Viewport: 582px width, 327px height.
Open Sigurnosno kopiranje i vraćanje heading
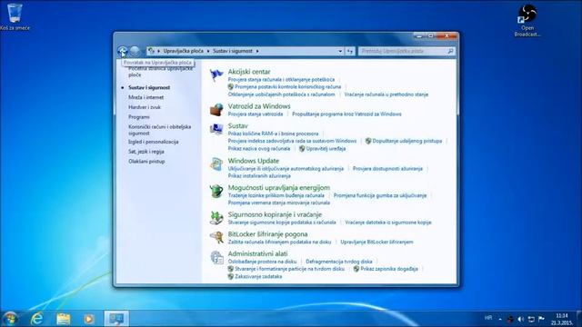pyautogui.click(x=275, y=214)
